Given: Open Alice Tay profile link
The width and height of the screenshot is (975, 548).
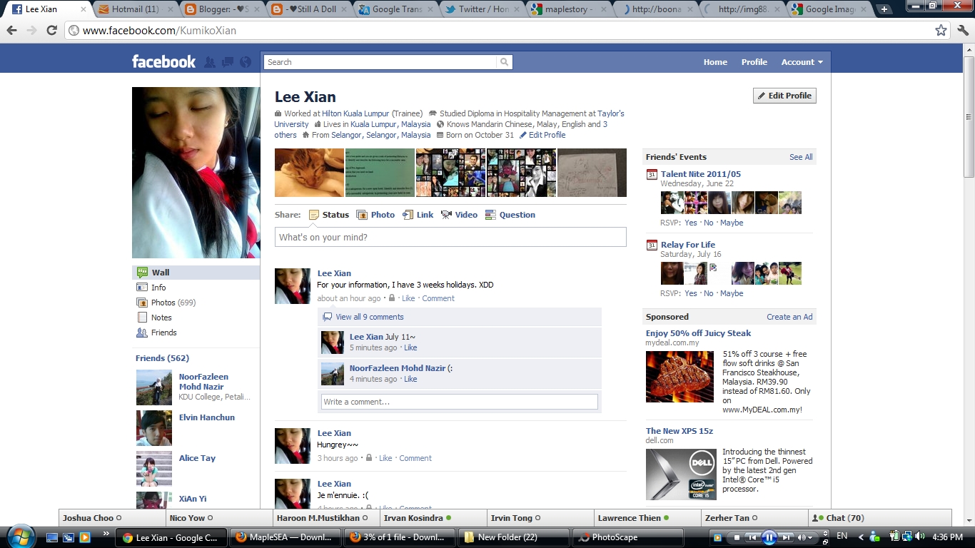Looking at the screenshot, I should click(197, 458).
